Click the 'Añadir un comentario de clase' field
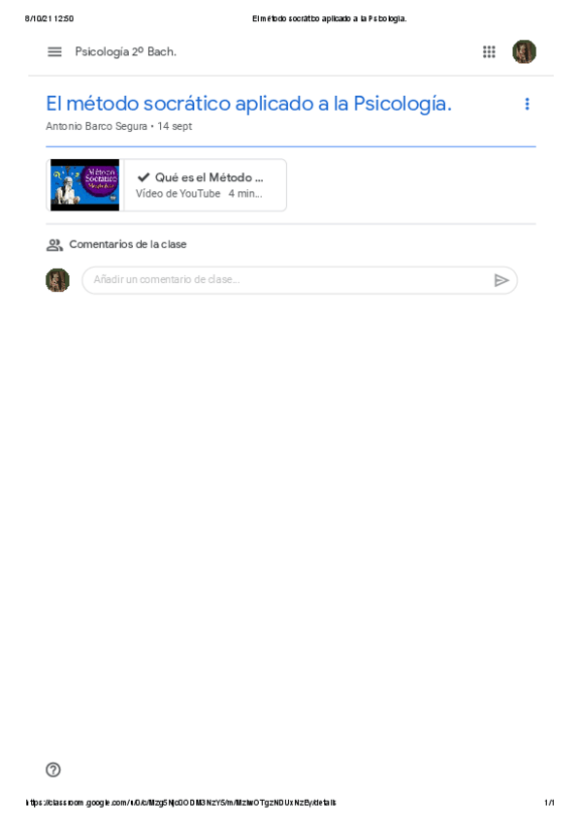 pyautogui.click(x=300, y=280)
